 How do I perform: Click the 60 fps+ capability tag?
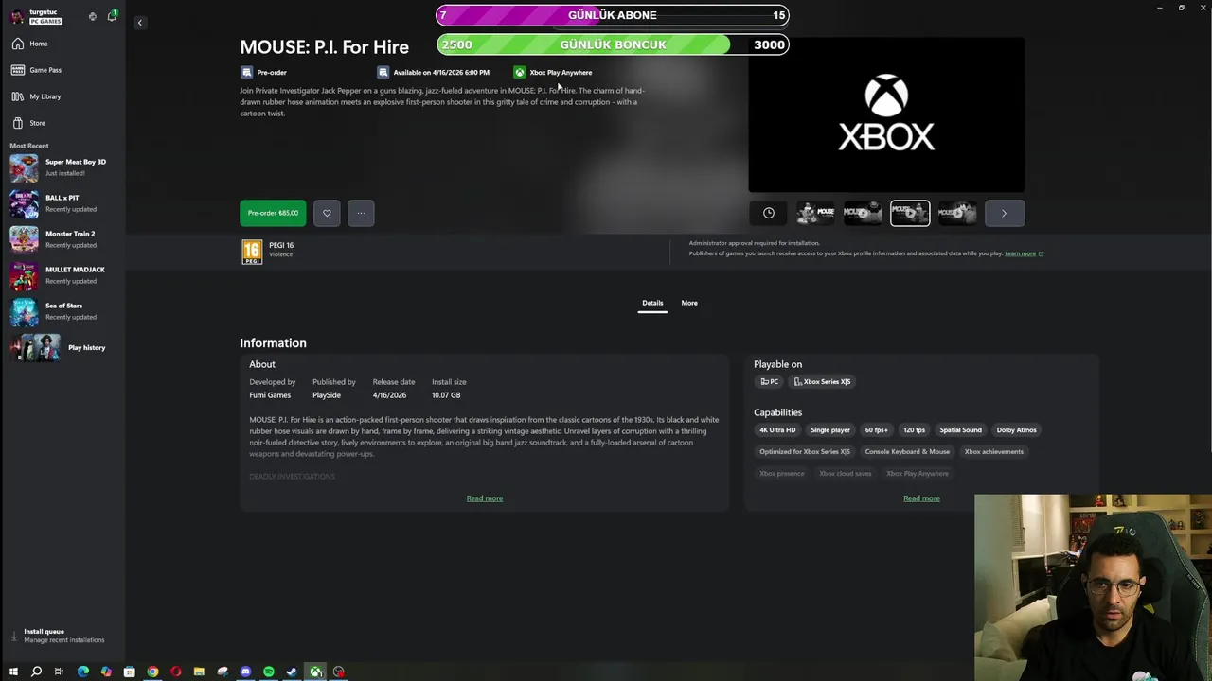tap(876, 430)
